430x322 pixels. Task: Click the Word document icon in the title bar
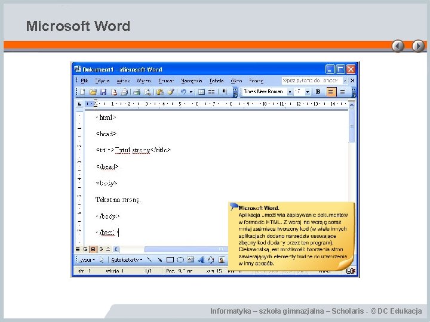coord(78,69)
